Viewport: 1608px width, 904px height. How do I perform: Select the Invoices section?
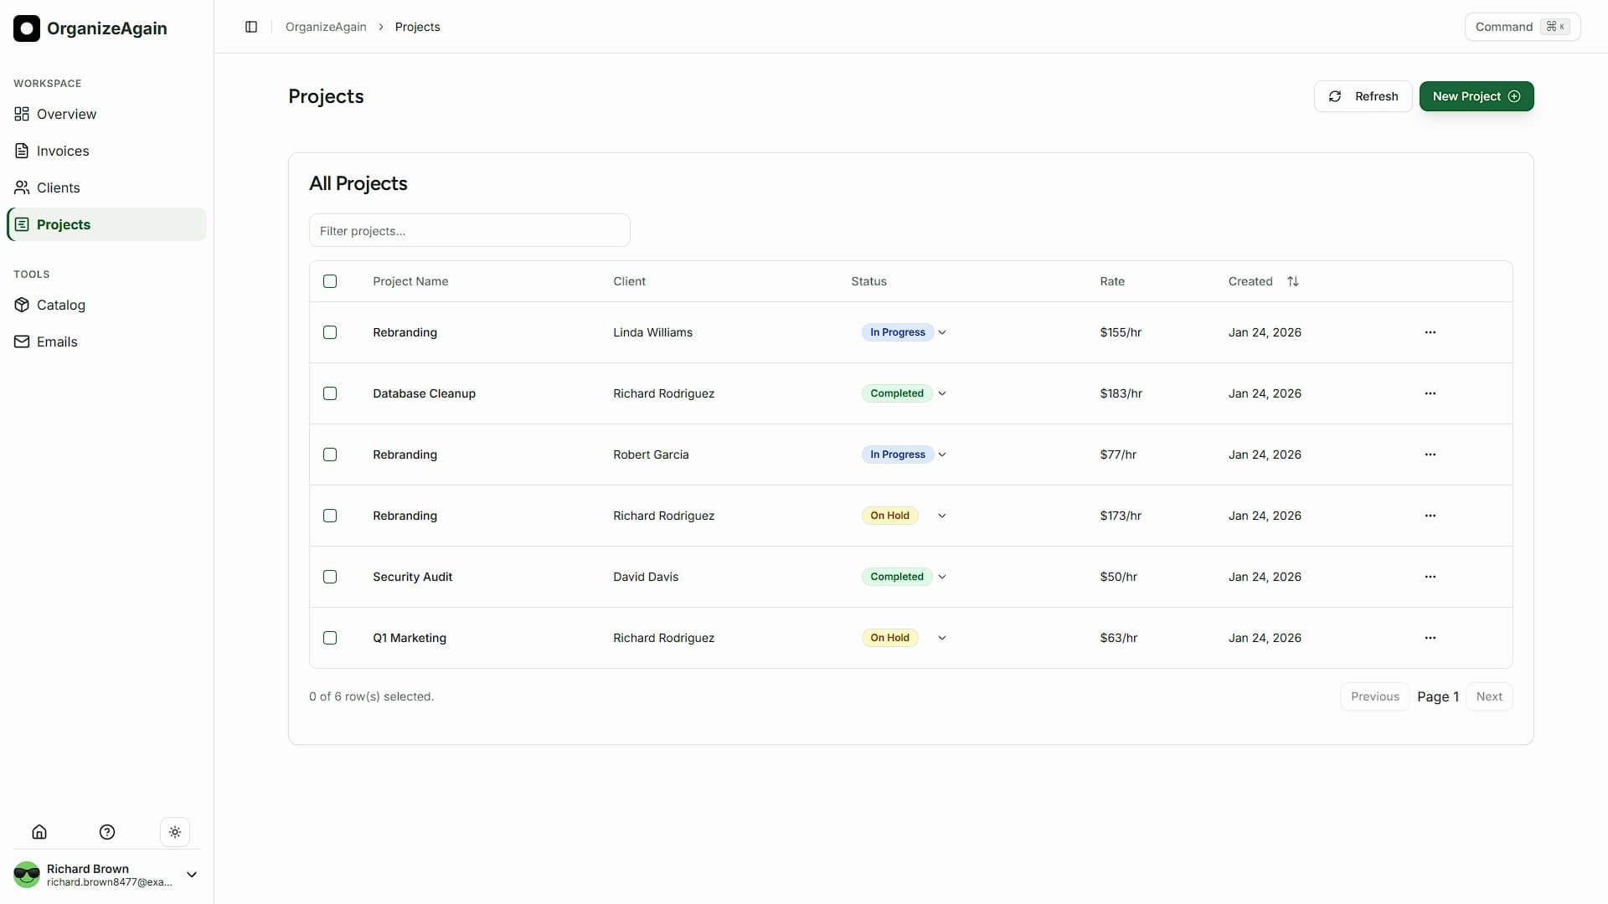coord(63,151)
